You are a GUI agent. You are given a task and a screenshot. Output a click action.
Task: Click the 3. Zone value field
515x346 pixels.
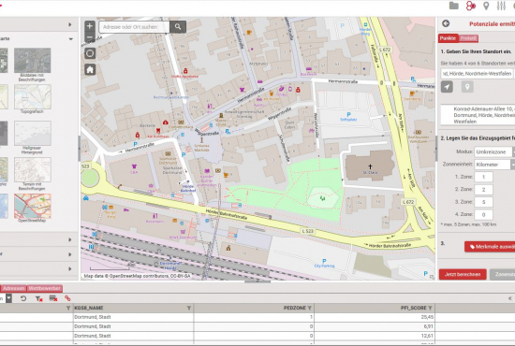coord(483,202)
